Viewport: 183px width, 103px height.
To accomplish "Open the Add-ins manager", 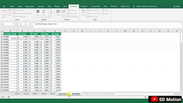I will pos(38,14).
